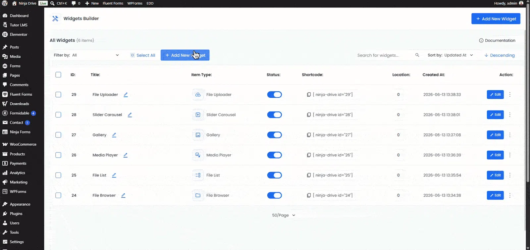Rename File Uploader using pencil icon

pyautogui.click(x=126, y=95)
